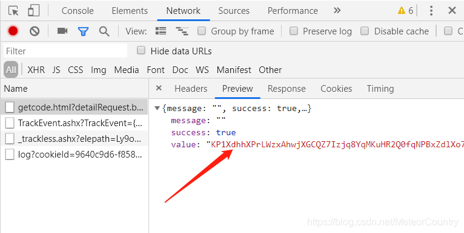This screenshot has width=464, height=233.
Task: Close the DevTools panel
Action: click(452, 11)
